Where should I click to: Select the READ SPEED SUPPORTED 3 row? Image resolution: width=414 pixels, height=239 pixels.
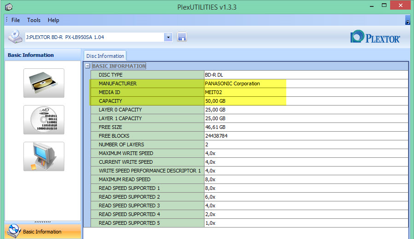point(250,205)
